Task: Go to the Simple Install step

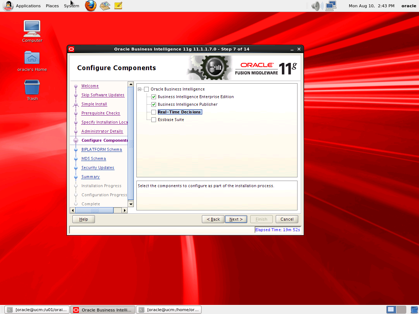Action: tap(94, 104)
